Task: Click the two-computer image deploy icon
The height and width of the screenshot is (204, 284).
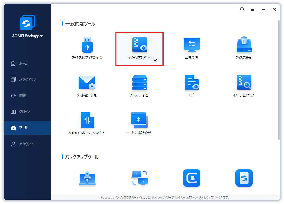Action: click(140, 178)
